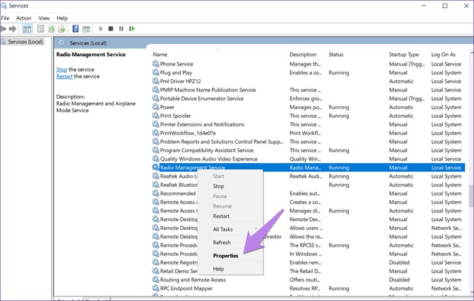Choose Properties from the context menu
Image resolution: width=474 pixels, height=301 pixels.
point(225,256)
